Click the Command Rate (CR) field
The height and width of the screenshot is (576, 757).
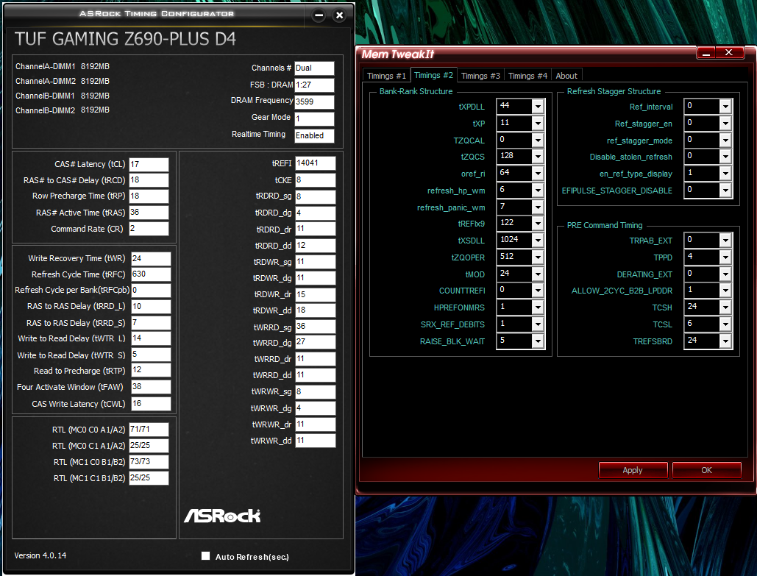coord(149,228)
